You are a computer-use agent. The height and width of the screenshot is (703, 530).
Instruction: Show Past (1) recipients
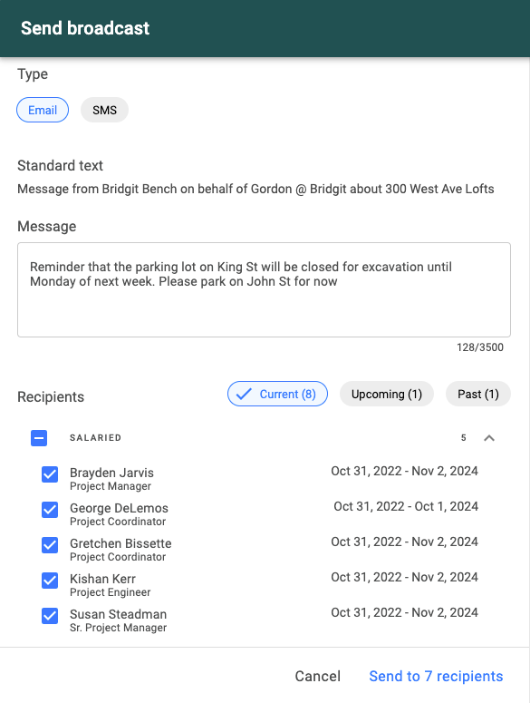(x=478, y=394)
